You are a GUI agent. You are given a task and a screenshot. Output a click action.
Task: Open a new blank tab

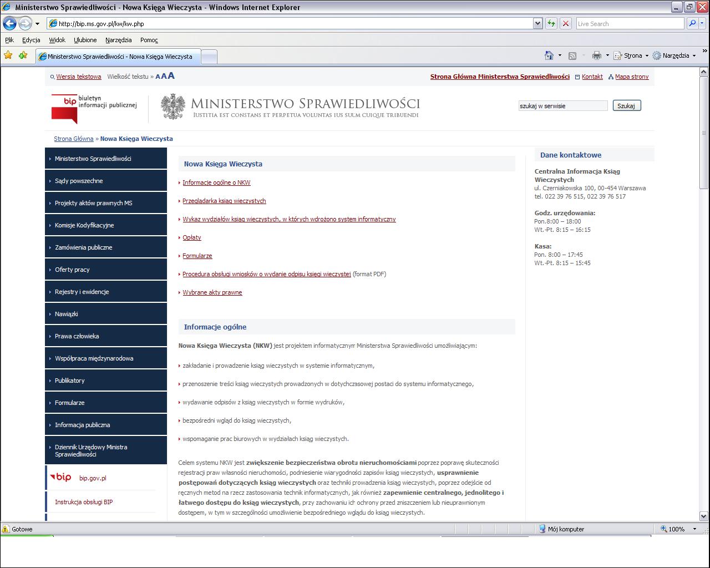click(x=209, y=57)
